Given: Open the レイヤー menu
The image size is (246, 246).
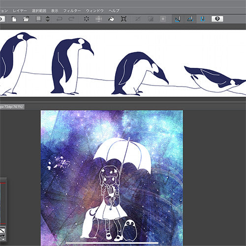Looking at the screenshot, I should coord(20,11).
